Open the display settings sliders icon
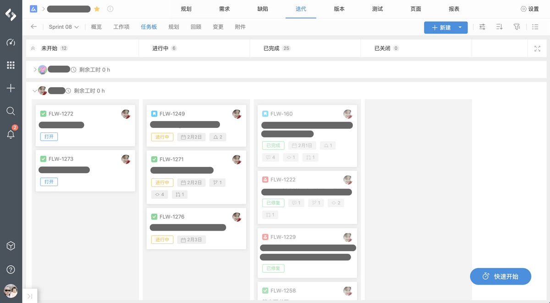Screen dimensions: 550x303 (482, 27)
